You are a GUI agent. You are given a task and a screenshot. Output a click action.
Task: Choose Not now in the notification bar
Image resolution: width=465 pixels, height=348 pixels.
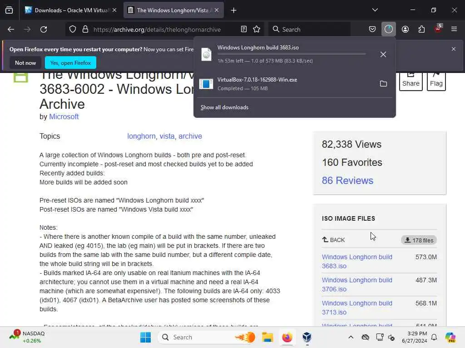coord(25,63)
